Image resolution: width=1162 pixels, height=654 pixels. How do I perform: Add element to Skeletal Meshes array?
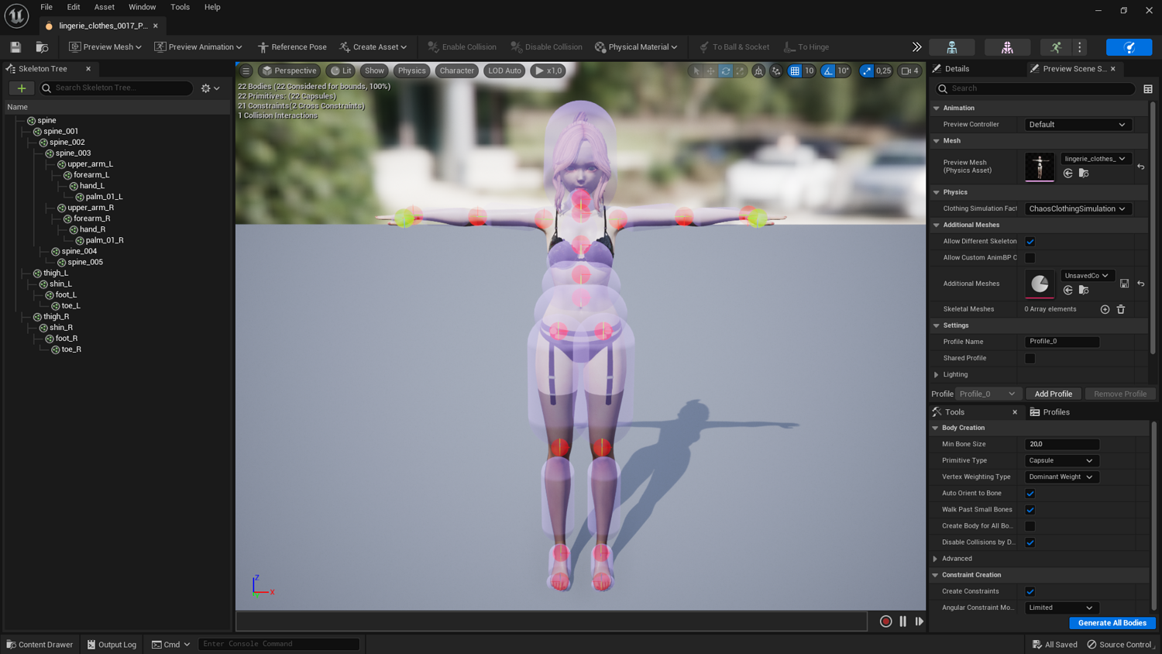coord(1105,309)
